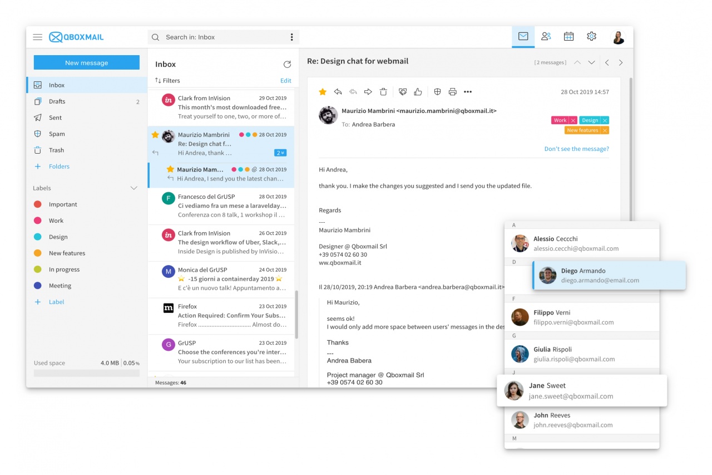
Task: Print the open email
Action: pos(452,92)
